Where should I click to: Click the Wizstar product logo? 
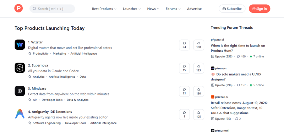pos(20,45)
